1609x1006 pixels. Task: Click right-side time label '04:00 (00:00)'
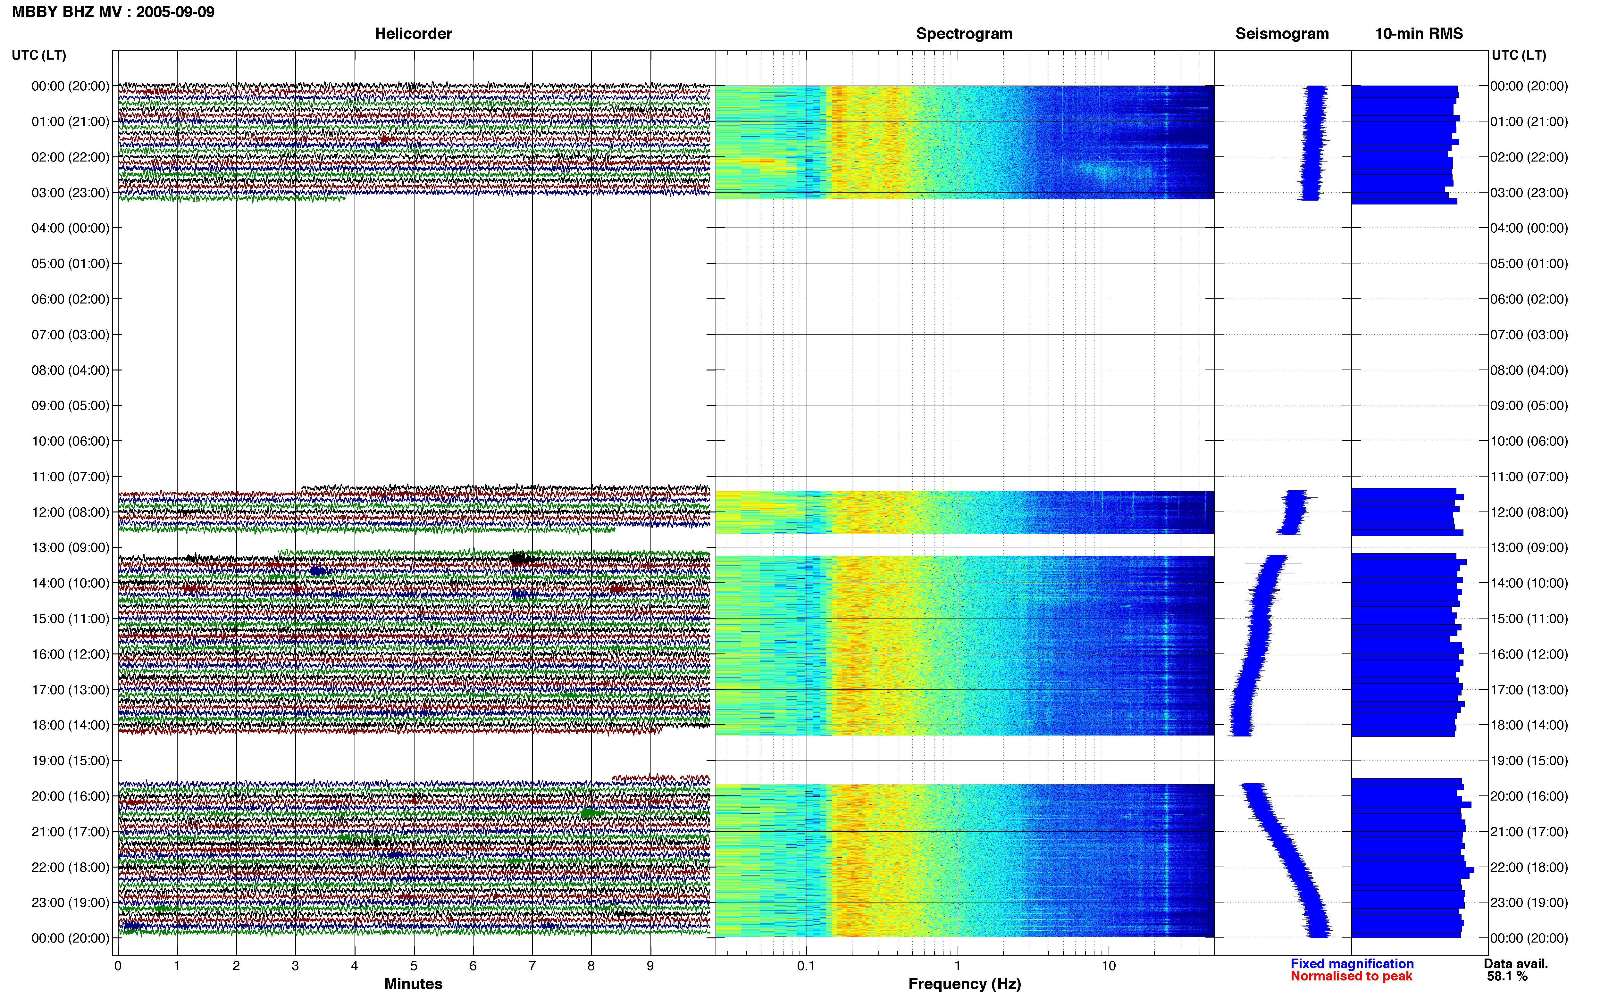(x=1529, y=228)
